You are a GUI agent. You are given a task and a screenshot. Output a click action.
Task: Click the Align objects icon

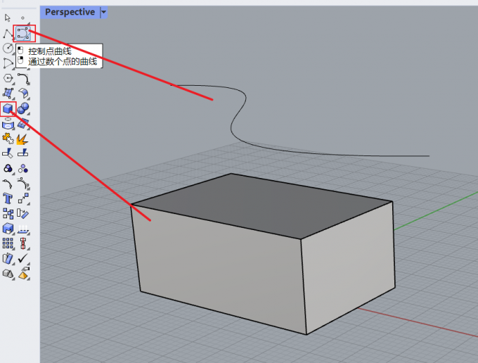(23, 243)
